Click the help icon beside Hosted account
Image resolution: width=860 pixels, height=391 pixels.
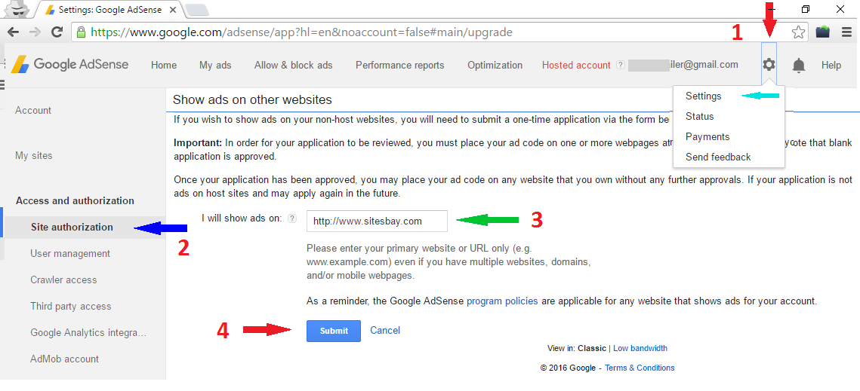pos(621,65)
